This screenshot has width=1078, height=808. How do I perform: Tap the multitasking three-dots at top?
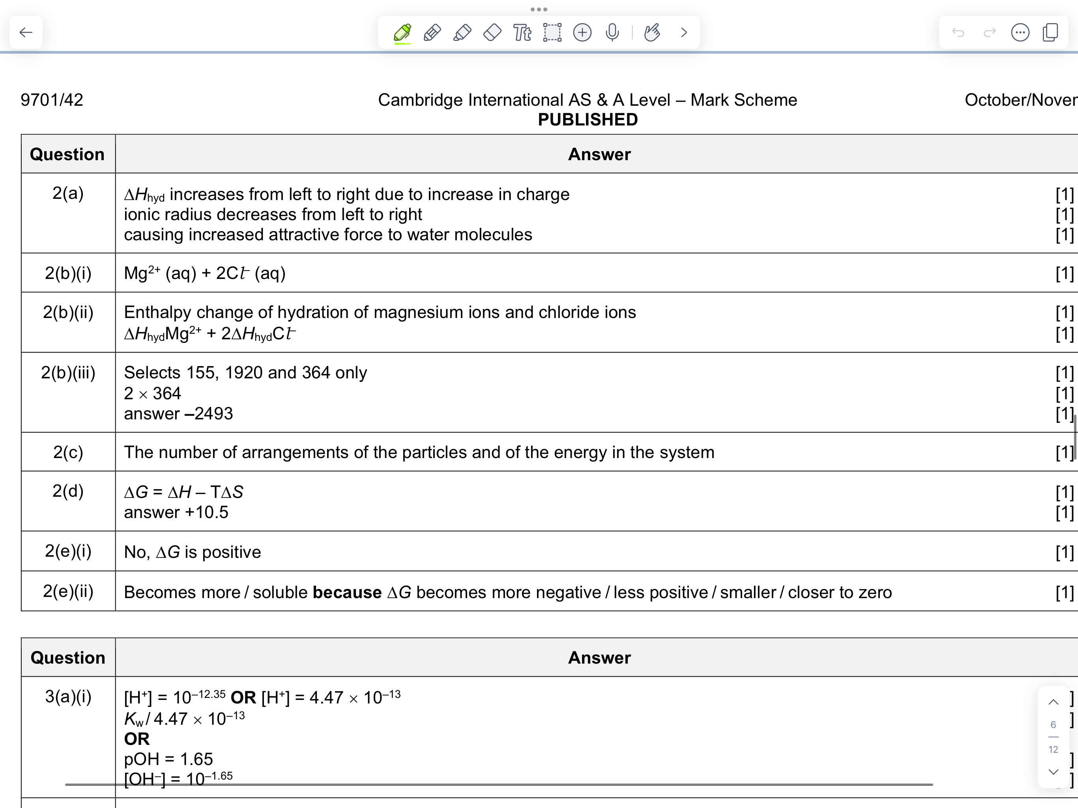(x=539, y=9)
